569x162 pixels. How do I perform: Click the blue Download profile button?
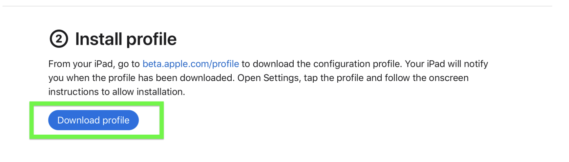pyautogui.click(x=93, y=120)
